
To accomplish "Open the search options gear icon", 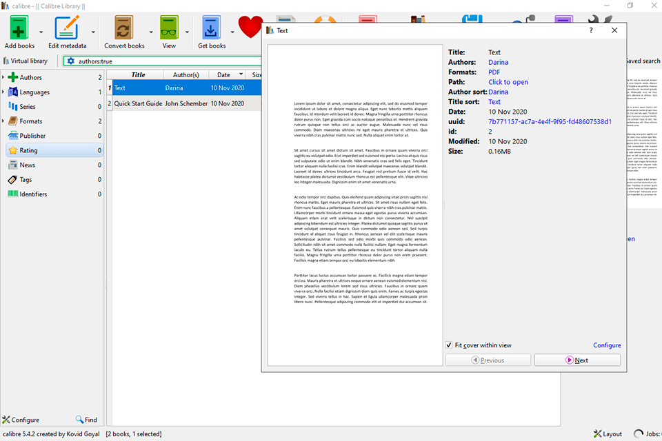I will coord(70,61).
